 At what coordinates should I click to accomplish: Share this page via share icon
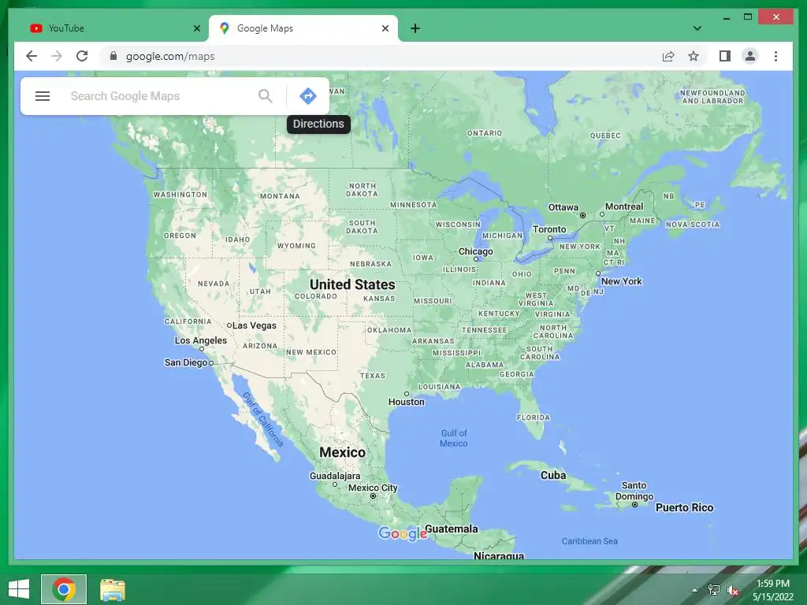[x=668, y=56]
